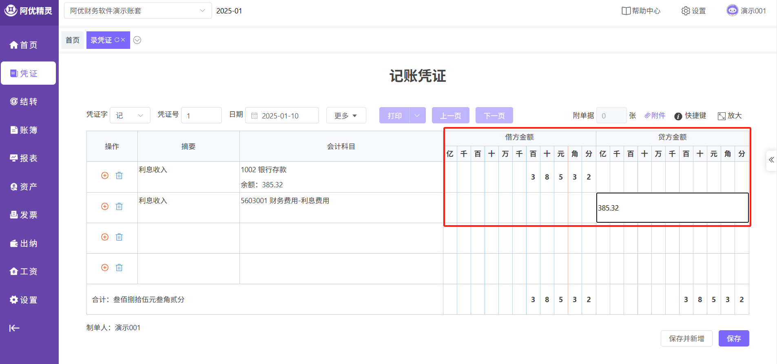
Task: Open the print options dropdown arrow
Action: (417, 116)
